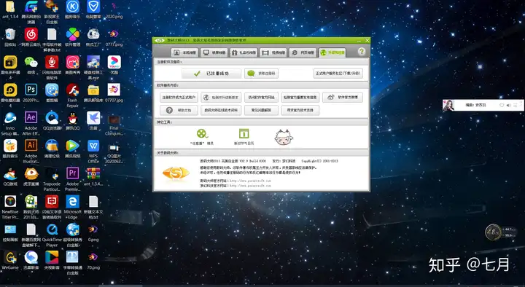Open the 70.png file on desktop
This screenshot has height=287, width=525.
tap(93, 257)
